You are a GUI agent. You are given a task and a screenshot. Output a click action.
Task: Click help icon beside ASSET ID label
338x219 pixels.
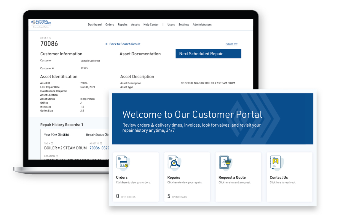tap(101, 144)
